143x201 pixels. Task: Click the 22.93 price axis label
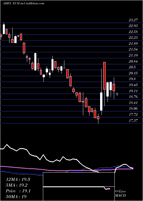click(x=133, y=26)
